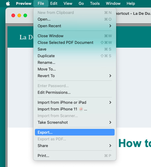
Task: Click the File menu in menu bar
Action: pos(41,4)
